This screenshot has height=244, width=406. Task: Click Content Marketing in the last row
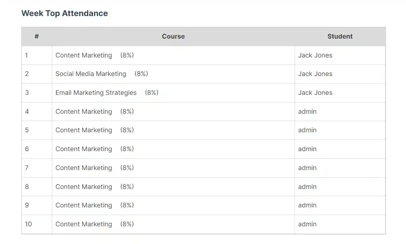83,224
